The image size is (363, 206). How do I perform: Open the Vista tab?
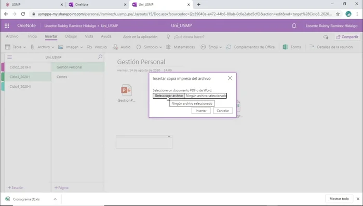click(x=89, y=36)
